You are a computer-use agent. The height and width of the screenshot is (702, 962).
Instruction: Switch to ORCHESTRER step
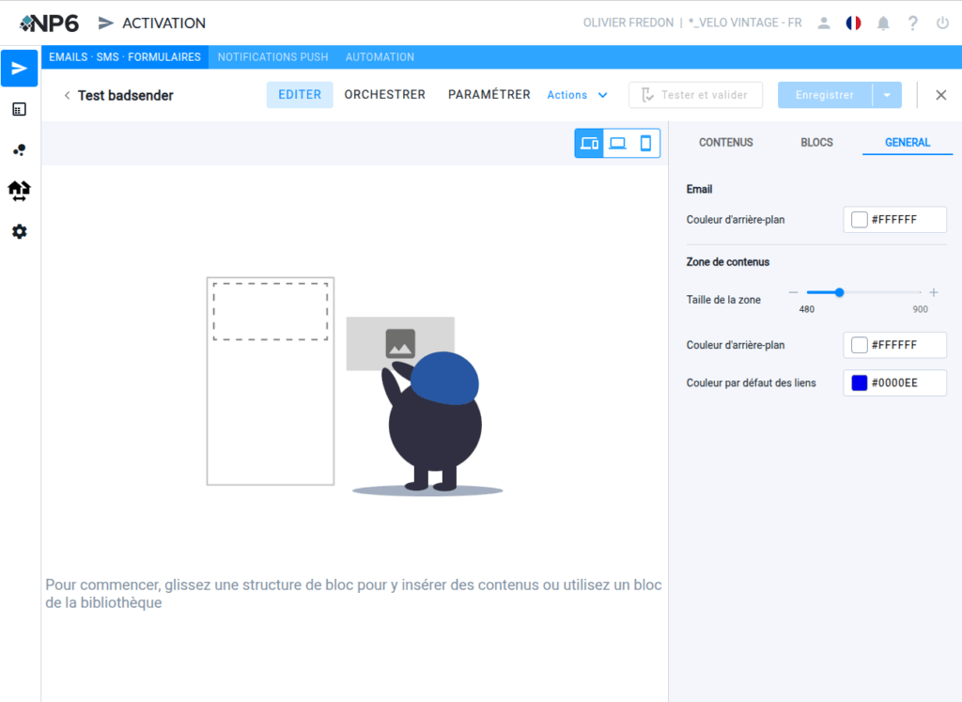384,95
